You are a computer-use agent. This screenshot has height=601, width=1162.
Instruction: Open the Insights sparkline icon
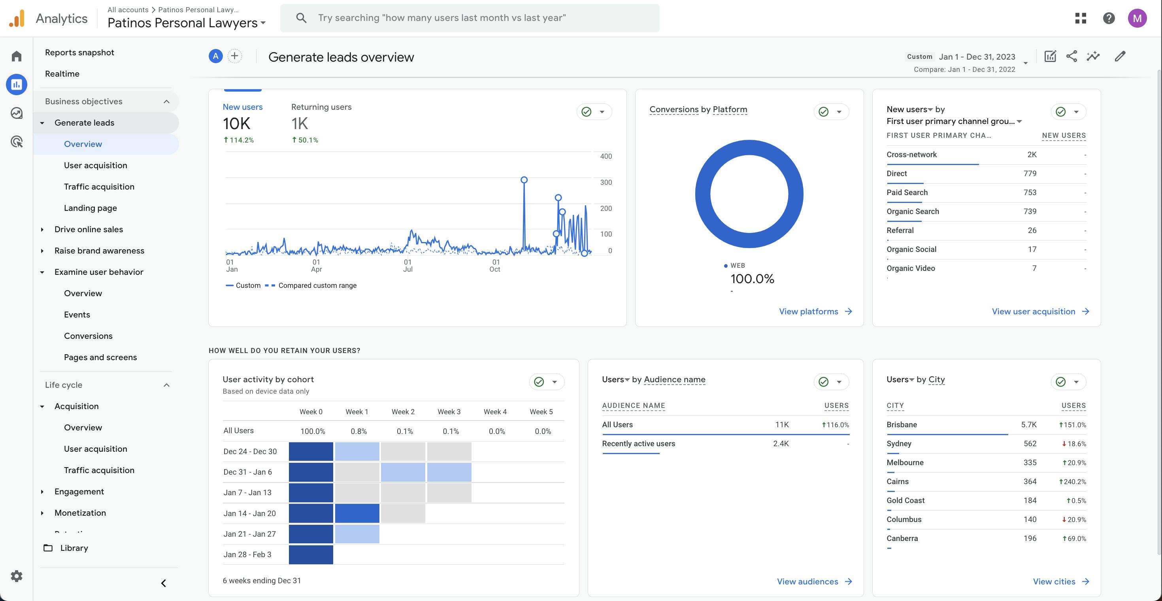[x=1094, y=56]
